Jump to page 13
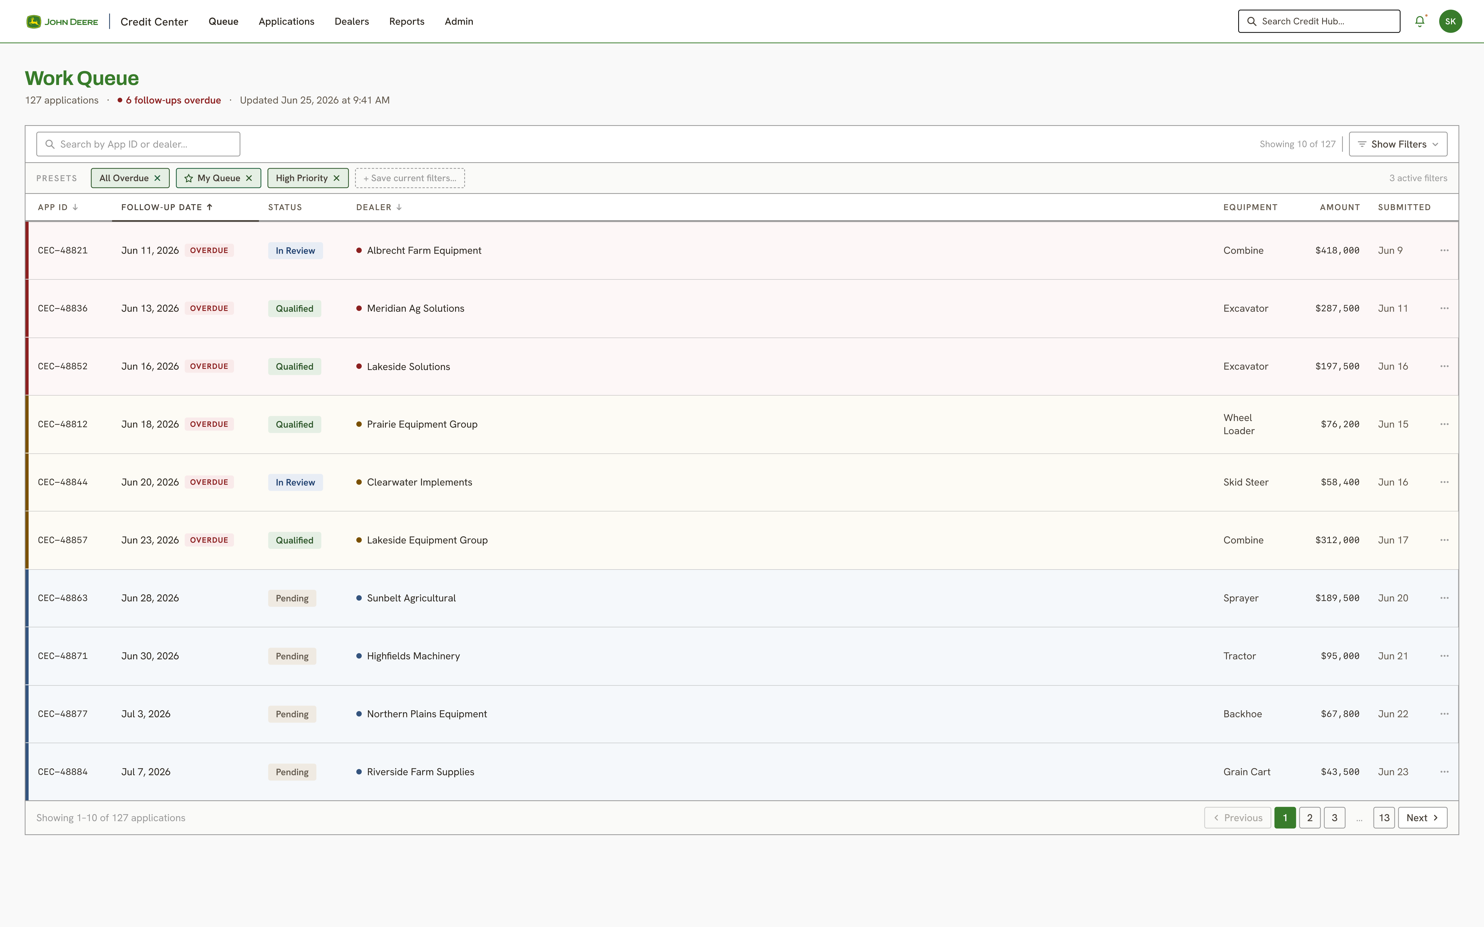Image resolution: width=1484 pixels, height=927 pixels. tap(1384, 818)
